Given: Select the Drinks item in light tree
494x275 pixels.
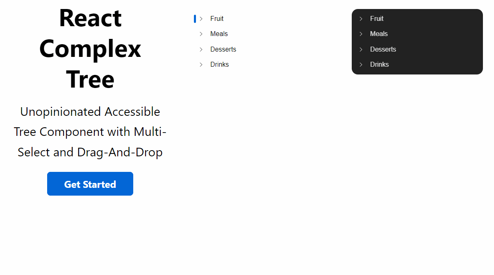Looking at the screenshot, I should tap(219, 65).
